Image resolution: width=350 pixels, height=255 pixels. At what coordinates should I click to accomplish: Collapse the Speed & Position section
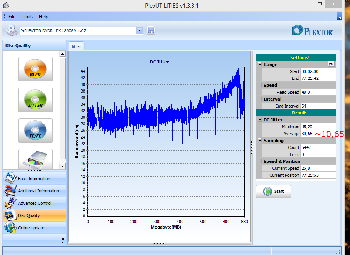pos(259,161)
